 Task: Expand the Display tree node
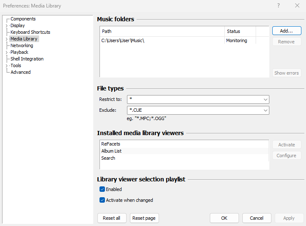6,26
